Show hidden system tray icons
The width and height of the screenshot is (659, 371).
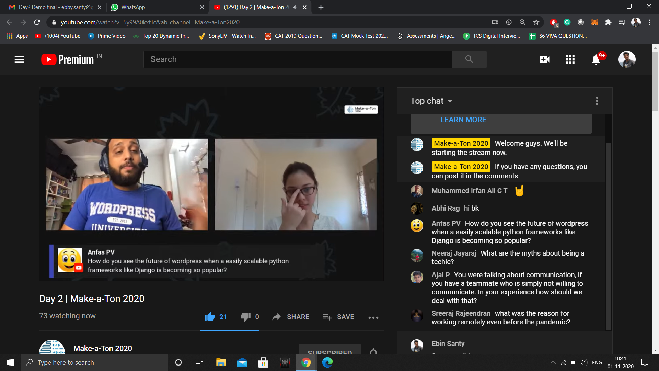553,362
